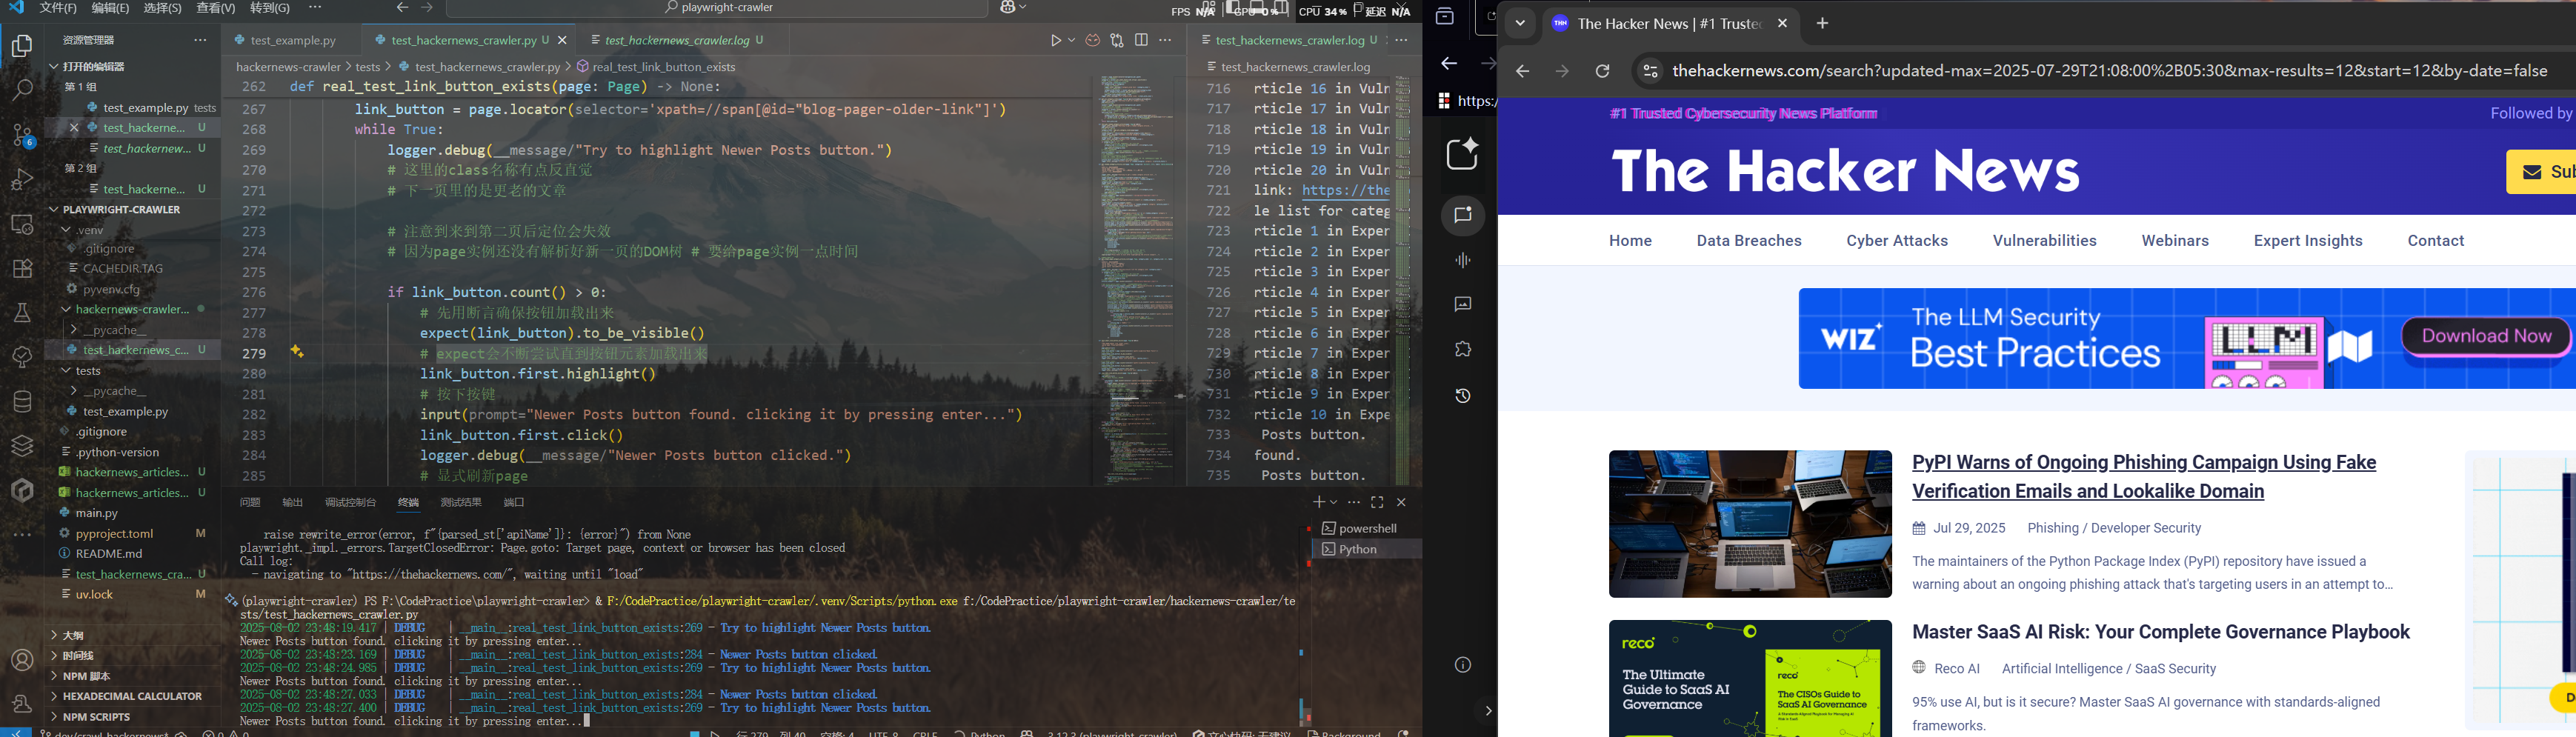The height and width of the screenshot is (737, 2576).
Task: Click the compare changes icon in editor toolbar
Action: point(1117,40)
